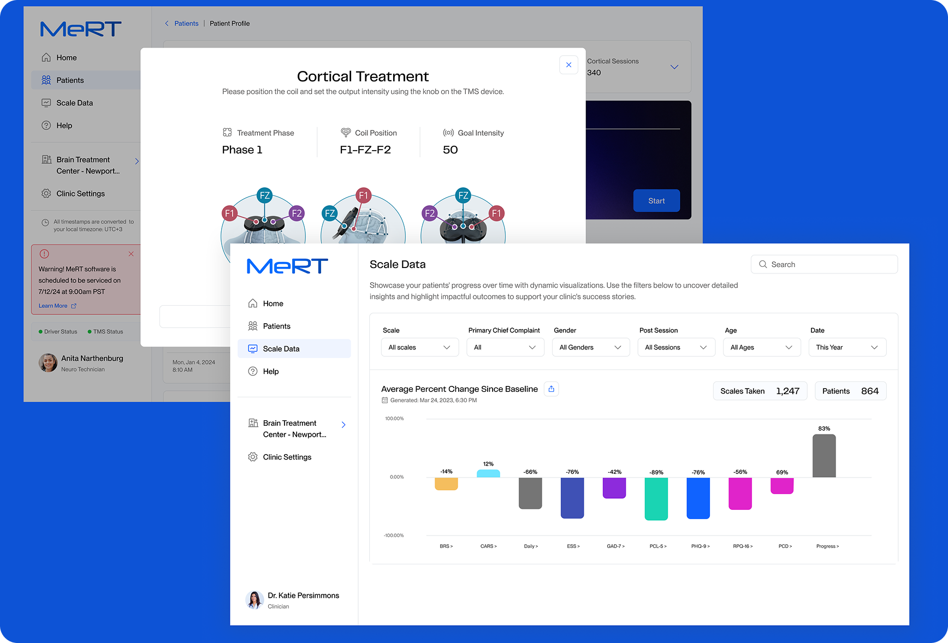Expand Brain Treatment Center in back window

[137, 161]
